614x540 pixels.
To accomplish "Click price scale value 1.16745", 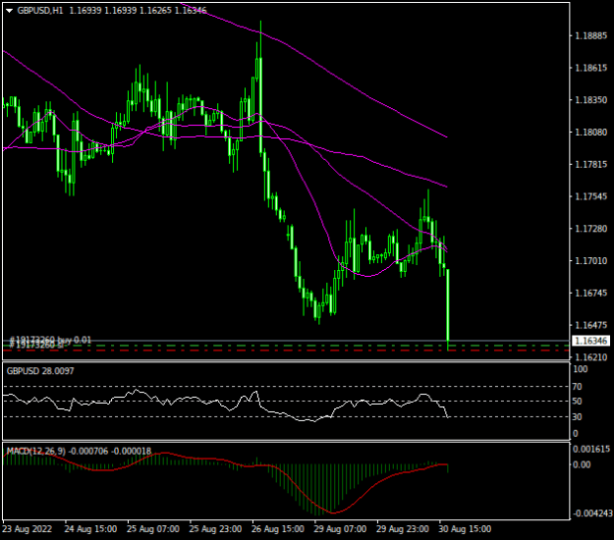I will coord(590,294).
